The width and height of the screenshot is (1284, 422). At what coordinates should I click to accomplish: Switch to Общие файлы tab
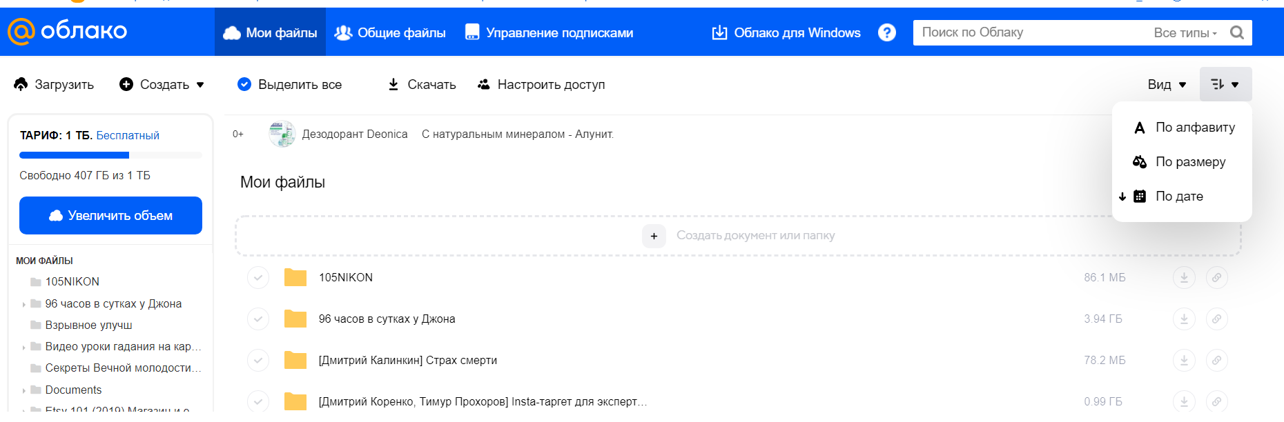click(390, 32)
